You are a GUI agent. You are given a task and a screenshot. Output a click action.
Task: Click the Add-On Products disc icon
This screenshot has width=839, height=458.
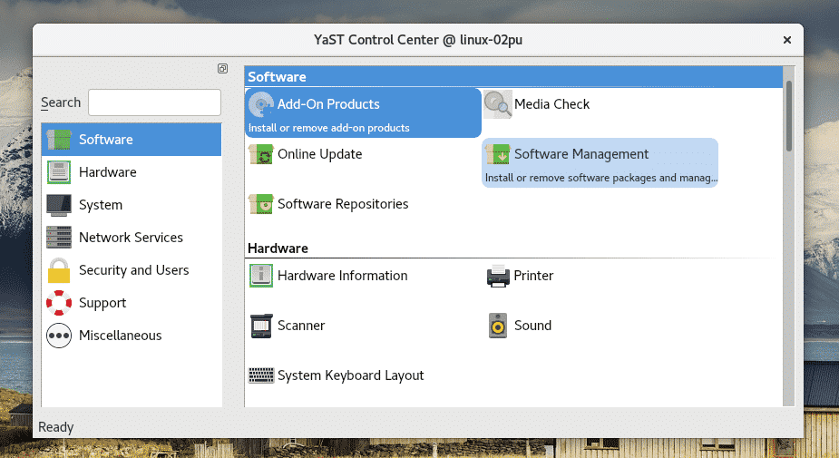(261, 104)
